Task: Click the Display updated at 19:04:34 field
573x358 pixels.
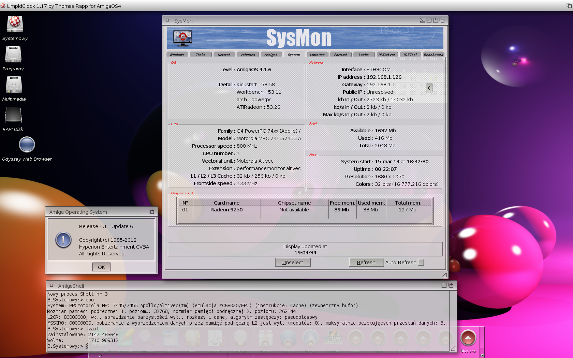Action: (x=305, y=249)
